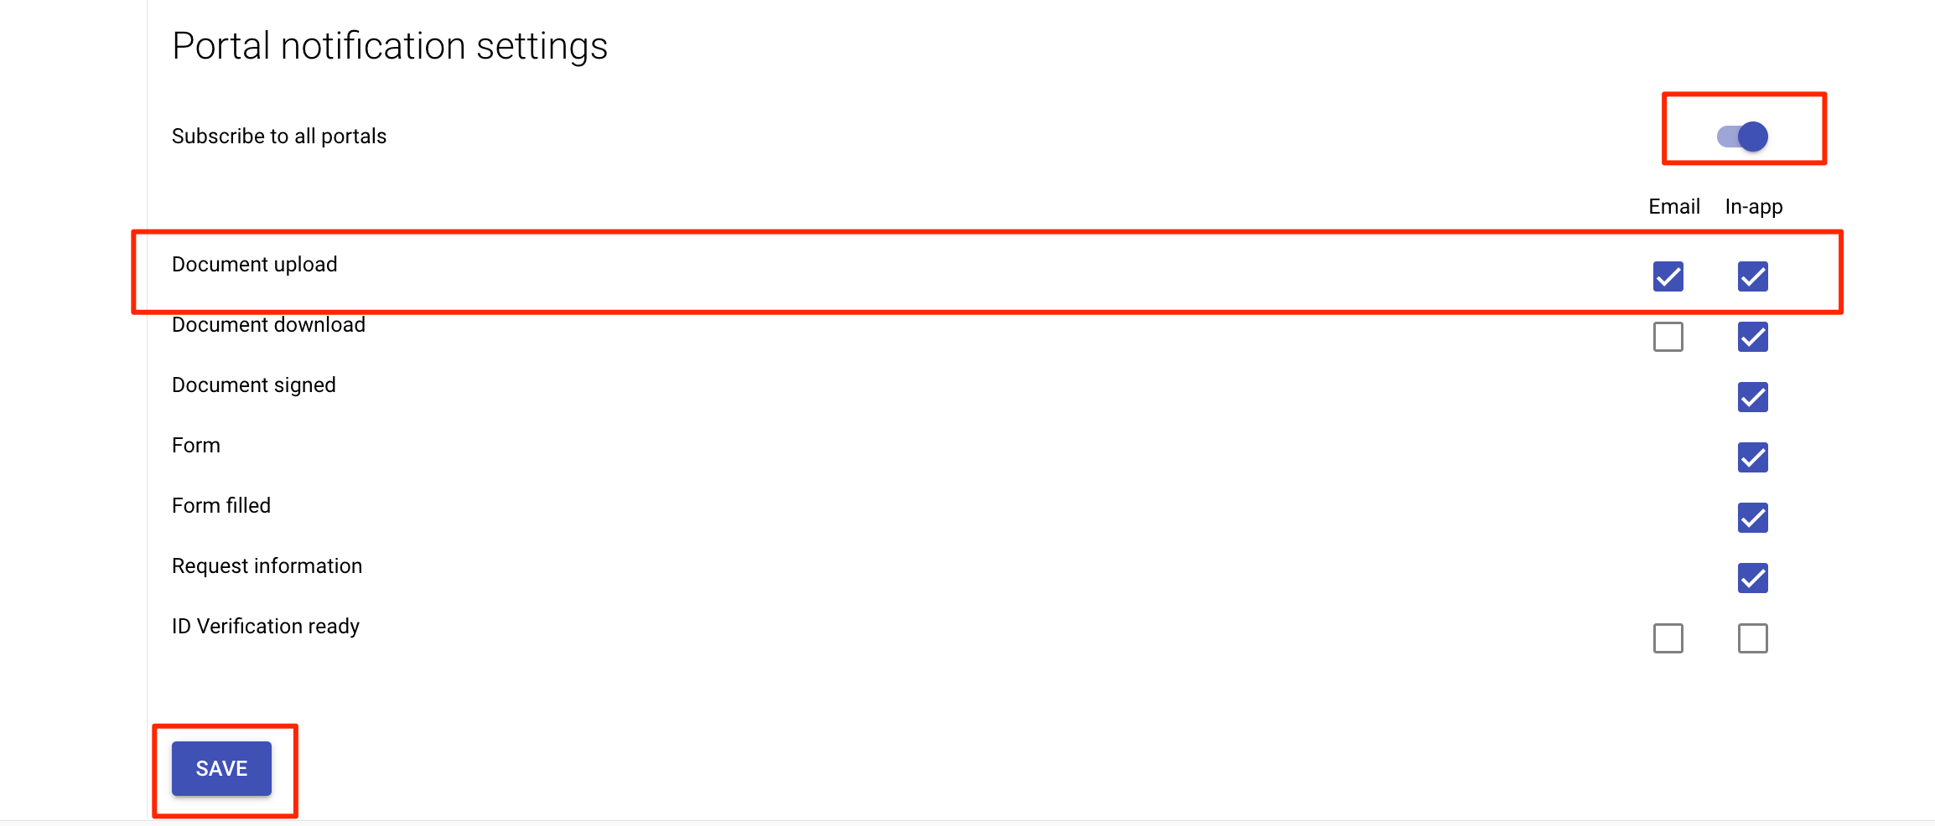Click the Request information label

point(267,566)
